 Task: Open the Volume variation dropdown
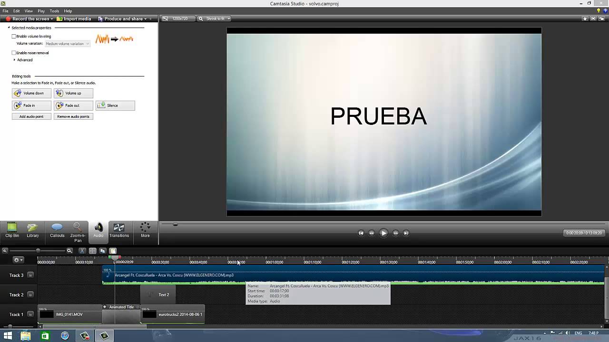[67, 44]
